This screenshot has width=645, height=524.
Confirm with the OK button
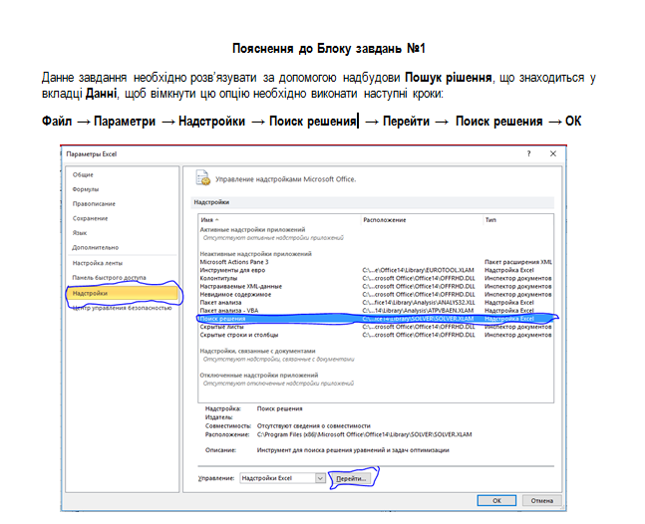coord(494,500)
